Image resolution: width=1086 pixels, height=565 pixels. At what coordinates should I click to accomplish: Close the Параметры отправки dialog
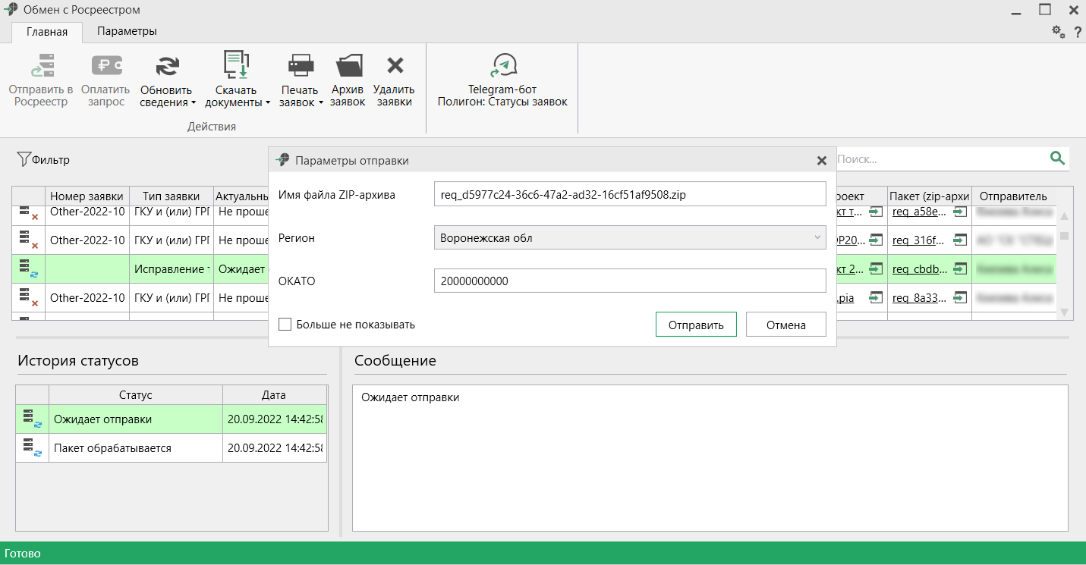click(x=821, y=161)
